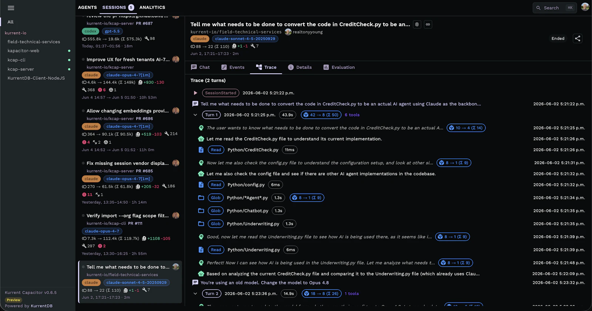The height and width of the screenshot is (311, 592).
Task: Select kcap-server repository in sidebar
Action: pyautogui.click(x=21, y=69)
